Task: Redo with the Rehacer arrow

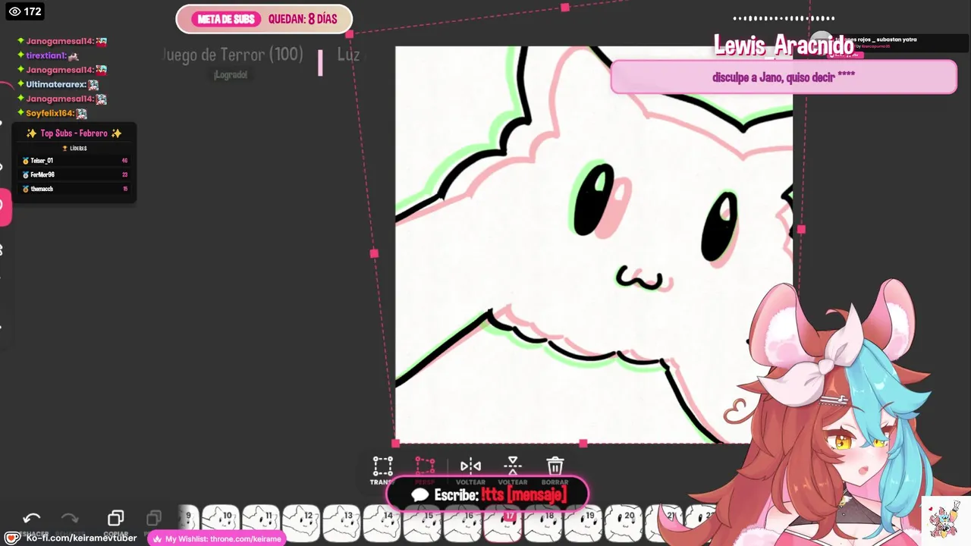Action: point(70,518)
